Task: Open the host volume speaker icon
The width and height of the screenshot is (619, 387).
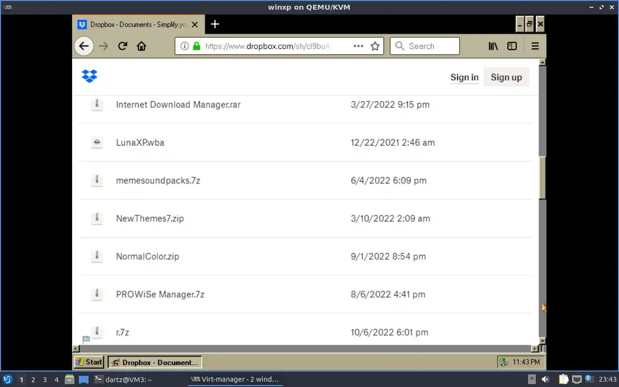Action: point(545,379)
